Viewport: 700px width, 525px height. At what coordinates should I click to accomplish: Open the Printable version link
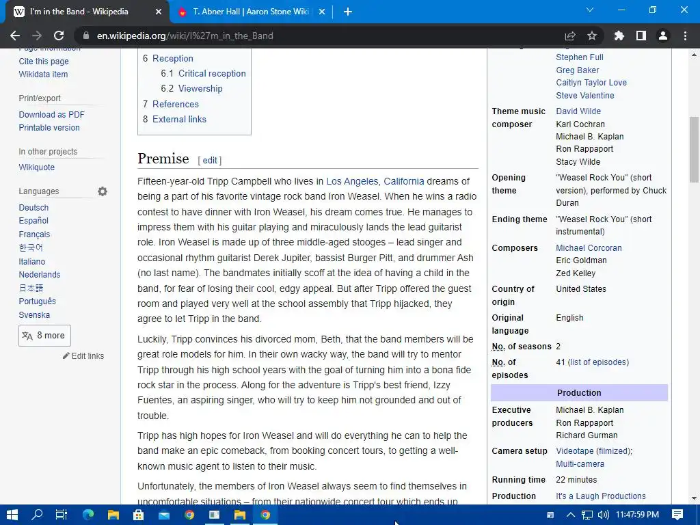(x=49, y=128)
